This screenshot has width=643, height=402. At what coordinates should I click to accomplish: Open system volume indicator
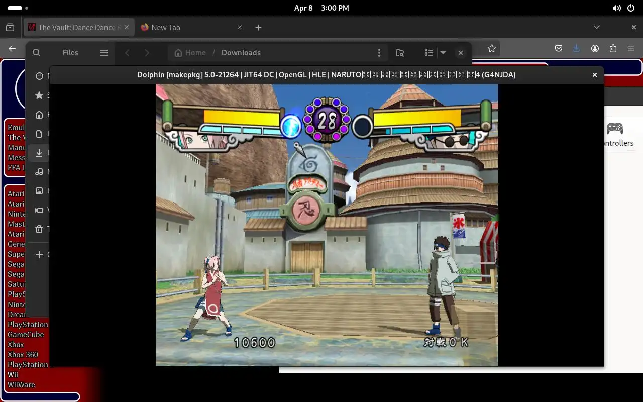point(616,8)
